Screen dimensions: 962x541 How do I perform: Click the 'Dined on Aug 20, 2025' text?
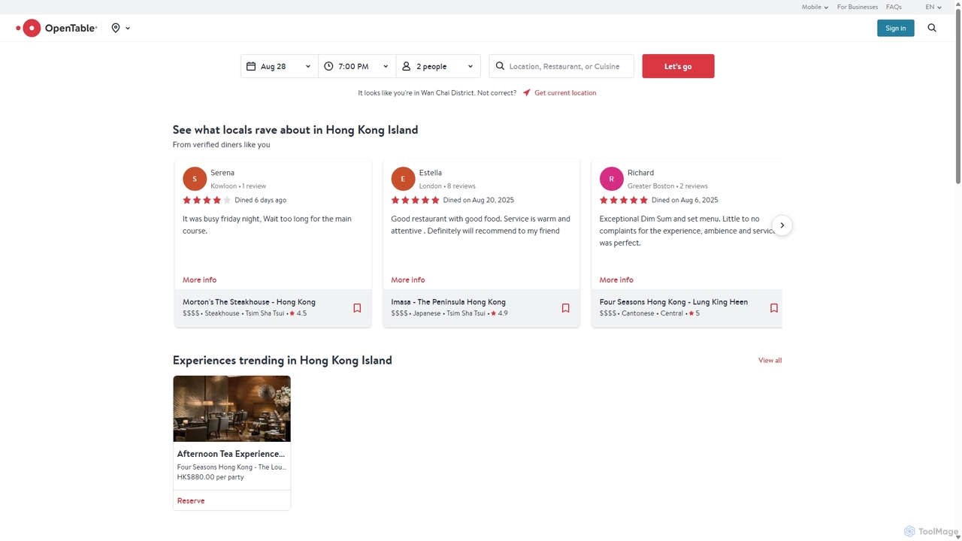coord(479,201)
